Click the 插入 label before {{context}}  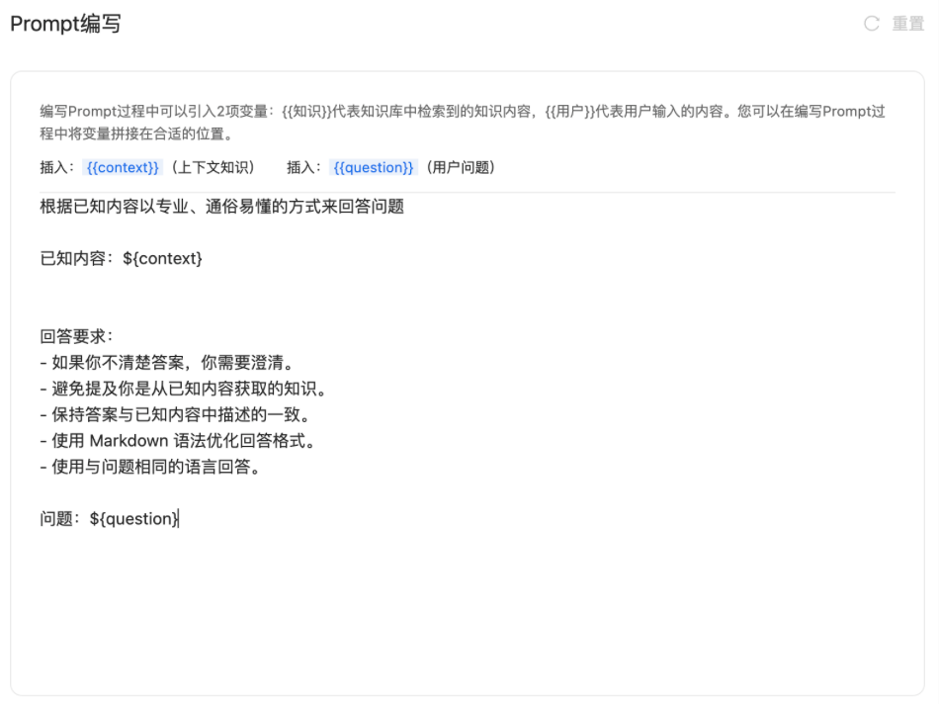click(56, 167)
